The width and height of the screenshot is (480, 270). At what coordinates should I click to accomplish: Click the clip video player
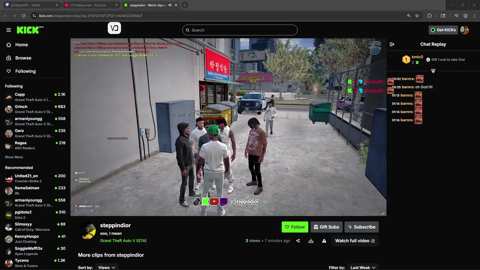coord(228,127)
